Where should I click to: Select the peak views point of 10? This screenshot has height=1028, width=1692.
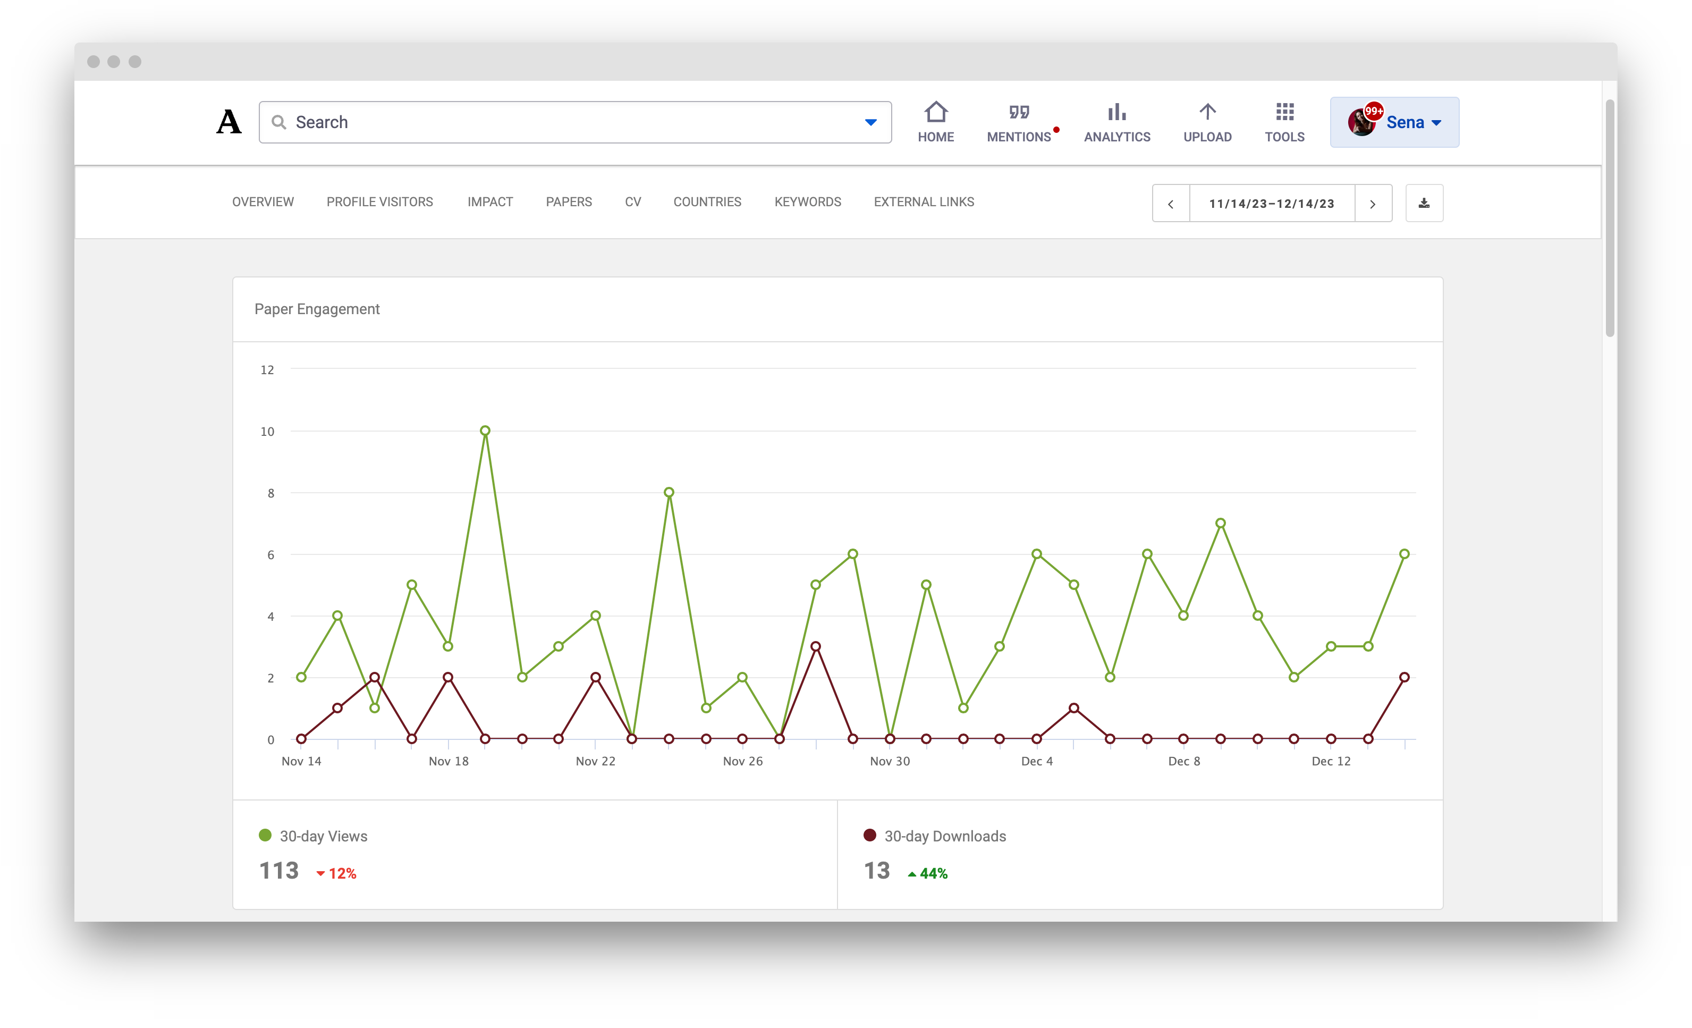[485, 431]
